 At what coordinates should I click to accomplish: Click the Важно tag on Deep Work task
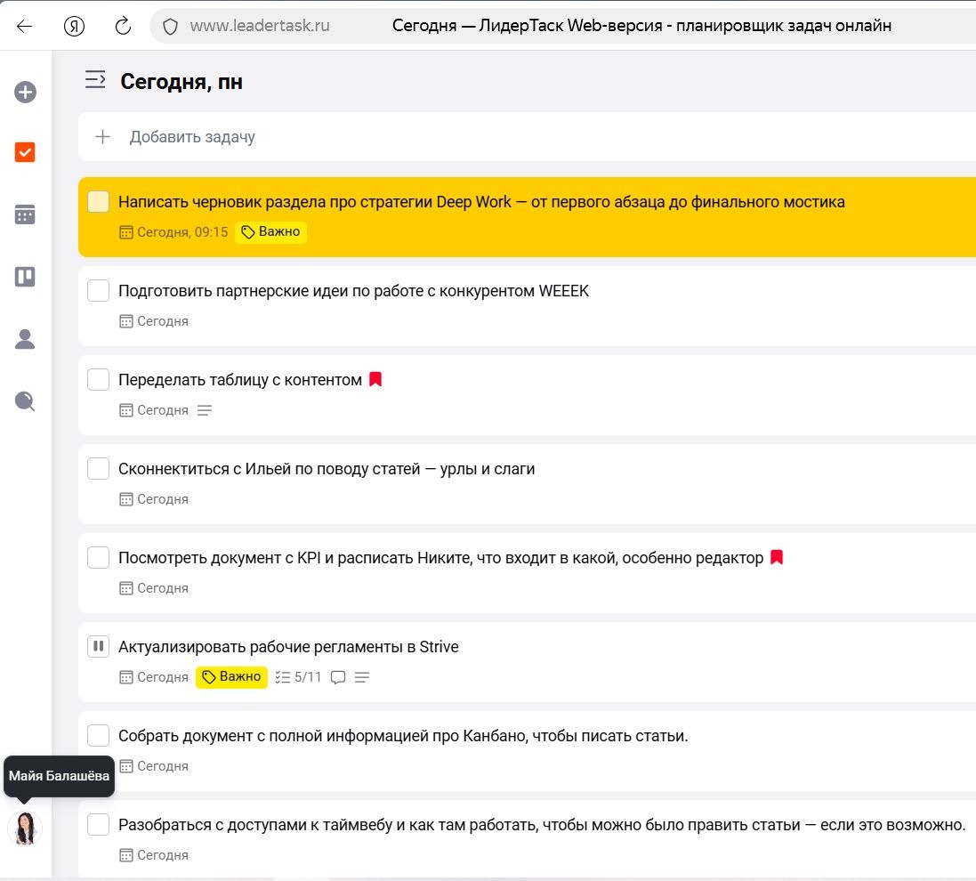pyautogui.click(x=270, y=231)
